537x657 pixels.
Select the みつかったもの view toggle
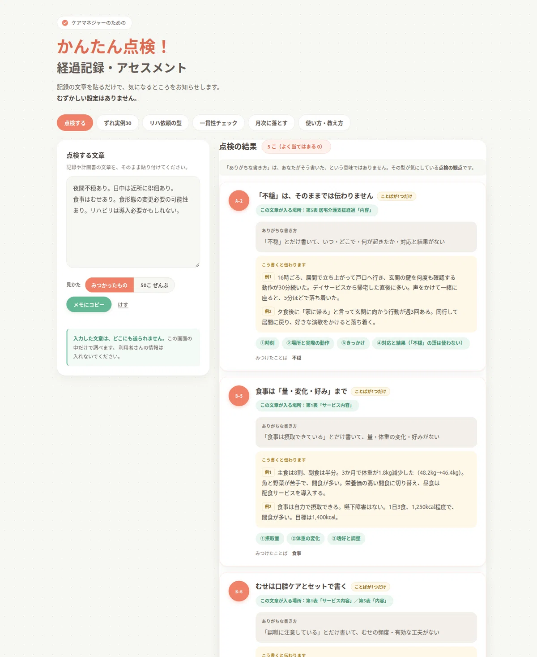click(109, 285)
